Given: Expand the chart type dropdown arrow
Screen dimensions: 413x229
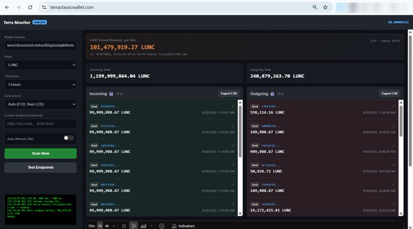Looking at the screenshot, I should coord(151,226).
